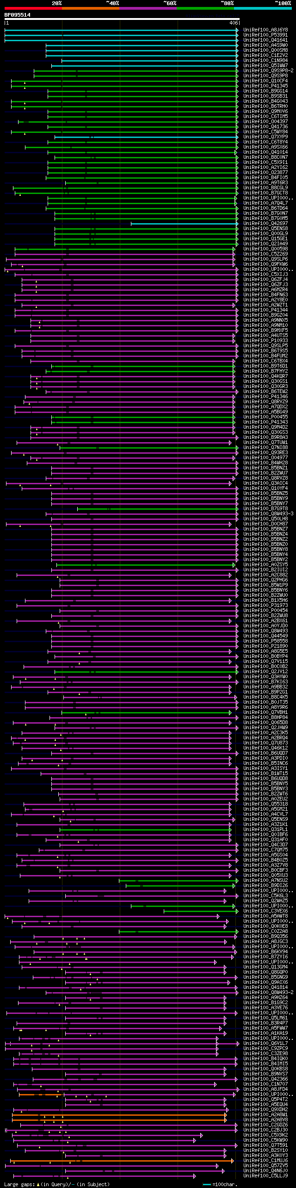Click label UniRef100_A6MZR4
The image size is (296, 1188).
265,290
